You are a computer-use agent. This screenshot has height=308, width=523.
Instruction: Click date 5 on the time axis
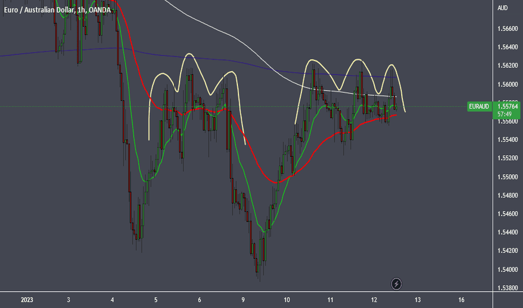[156, 300]
